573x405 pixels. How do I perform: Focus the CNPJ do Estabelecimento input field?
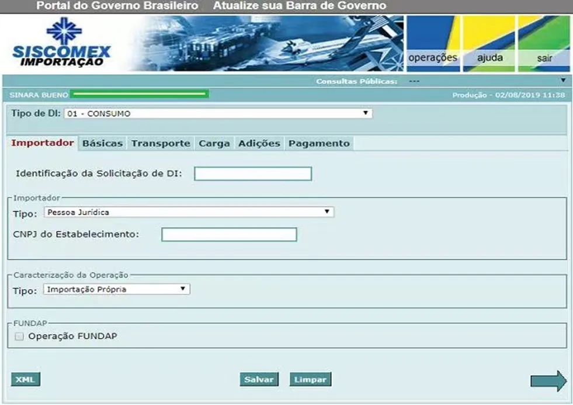(x=229, y=235)
